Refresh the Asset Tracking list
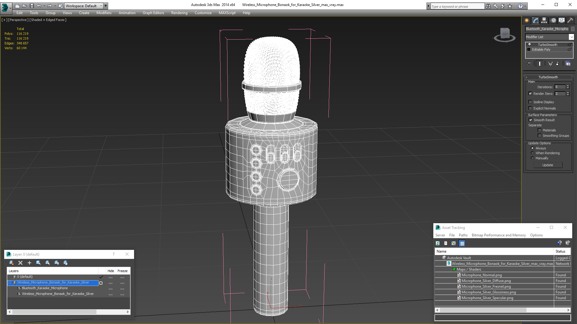Viewport: 577px width, 324px height. [438, 243]
